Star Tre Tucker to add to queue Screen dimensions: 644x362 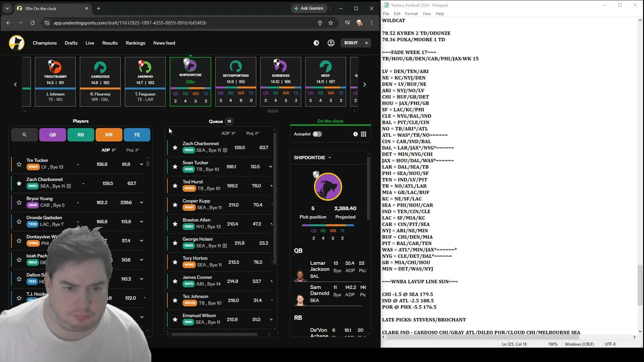coord(19,164)
